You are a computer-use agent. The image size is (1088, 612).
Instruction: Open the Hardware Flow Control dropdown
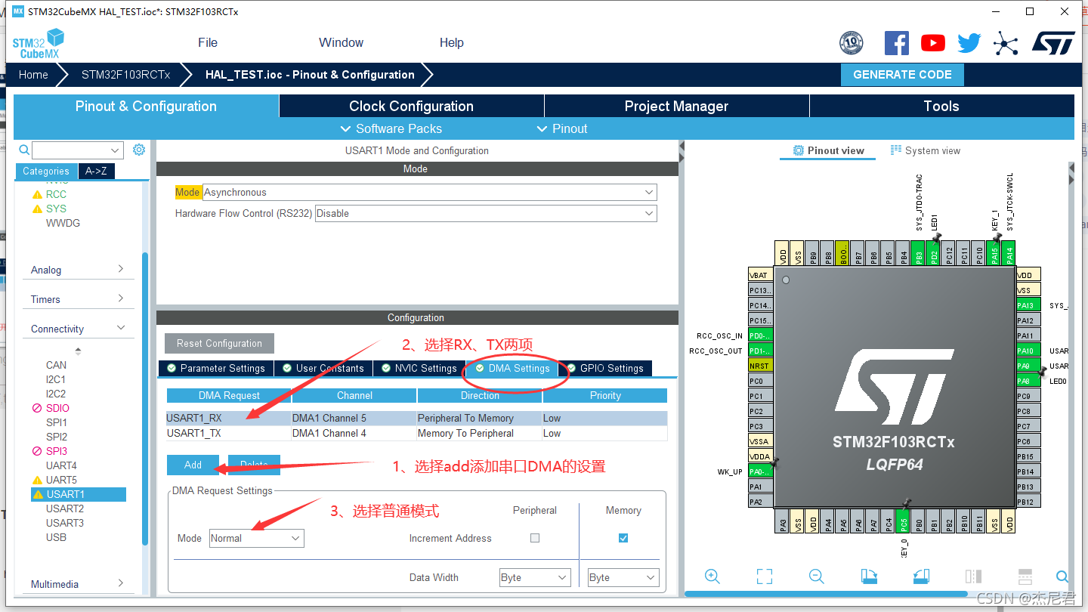point(486,213)
